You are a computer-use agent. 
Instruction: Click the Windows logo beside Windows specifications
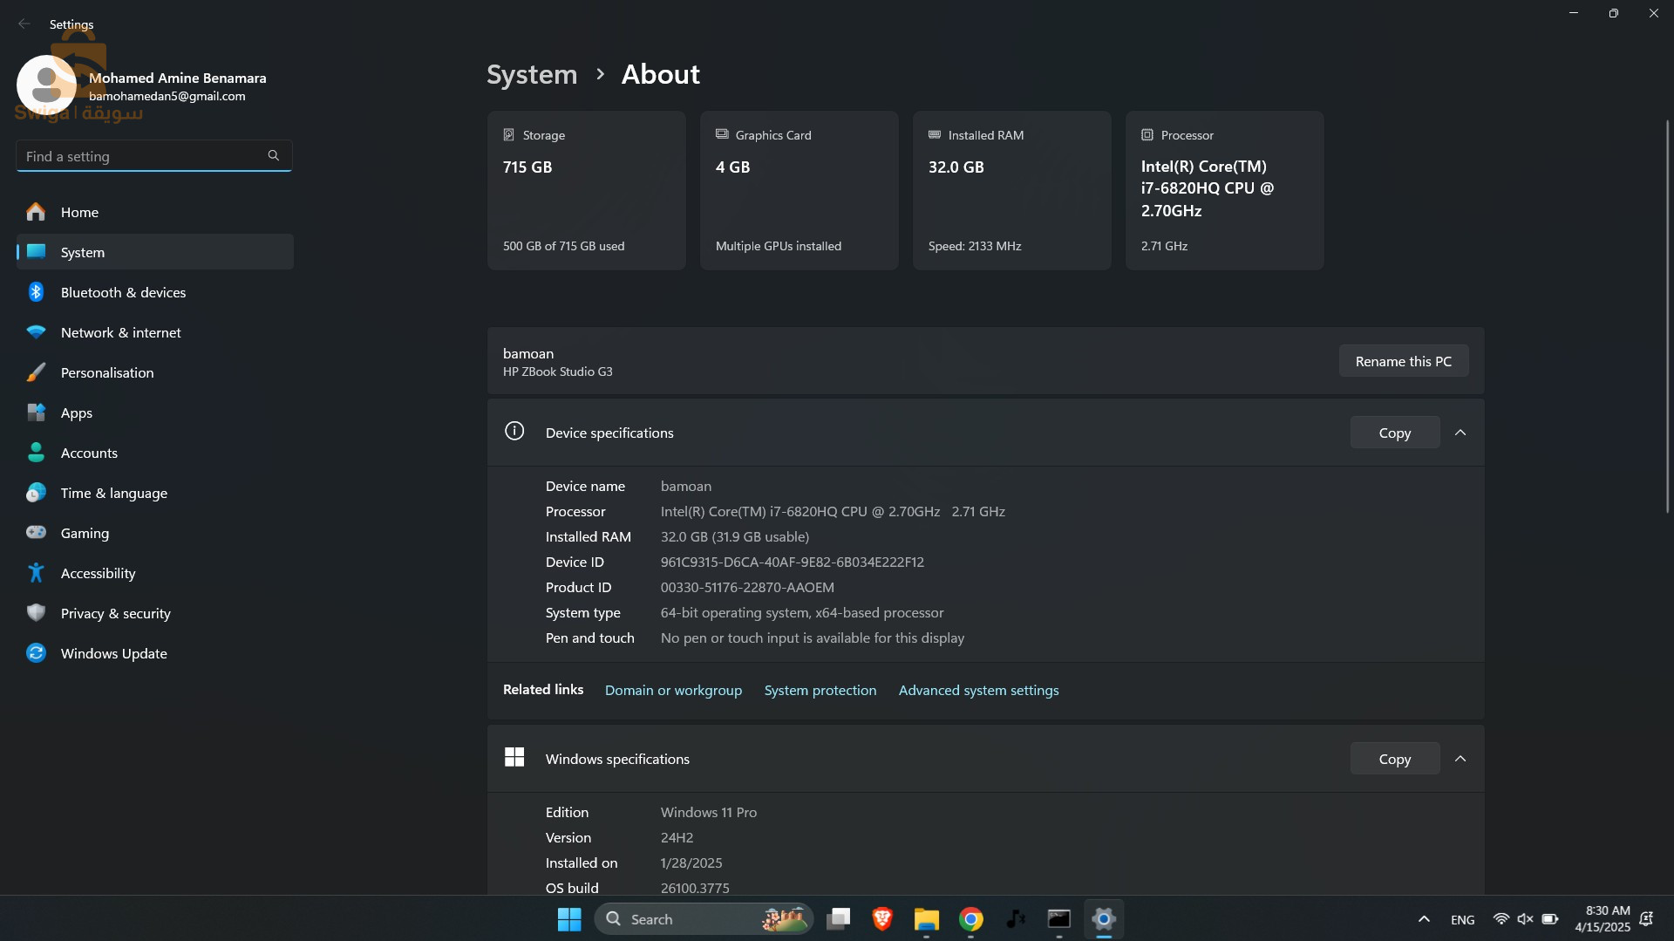tap(514, 757)
